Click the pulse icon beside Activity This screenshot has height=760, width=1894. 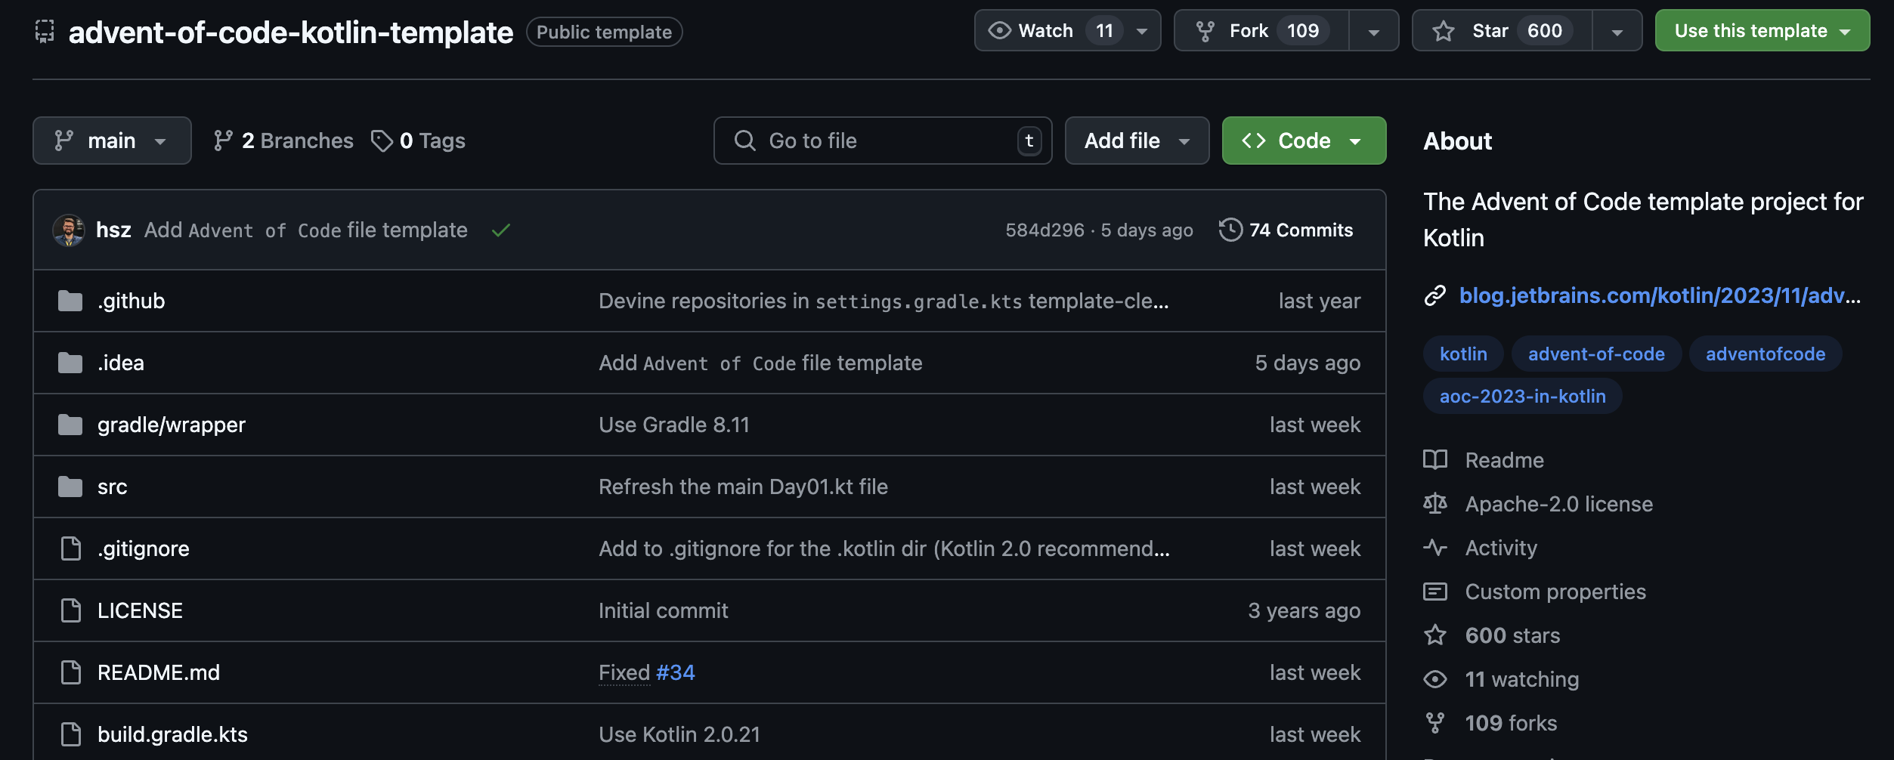[x=1434, y=547]
